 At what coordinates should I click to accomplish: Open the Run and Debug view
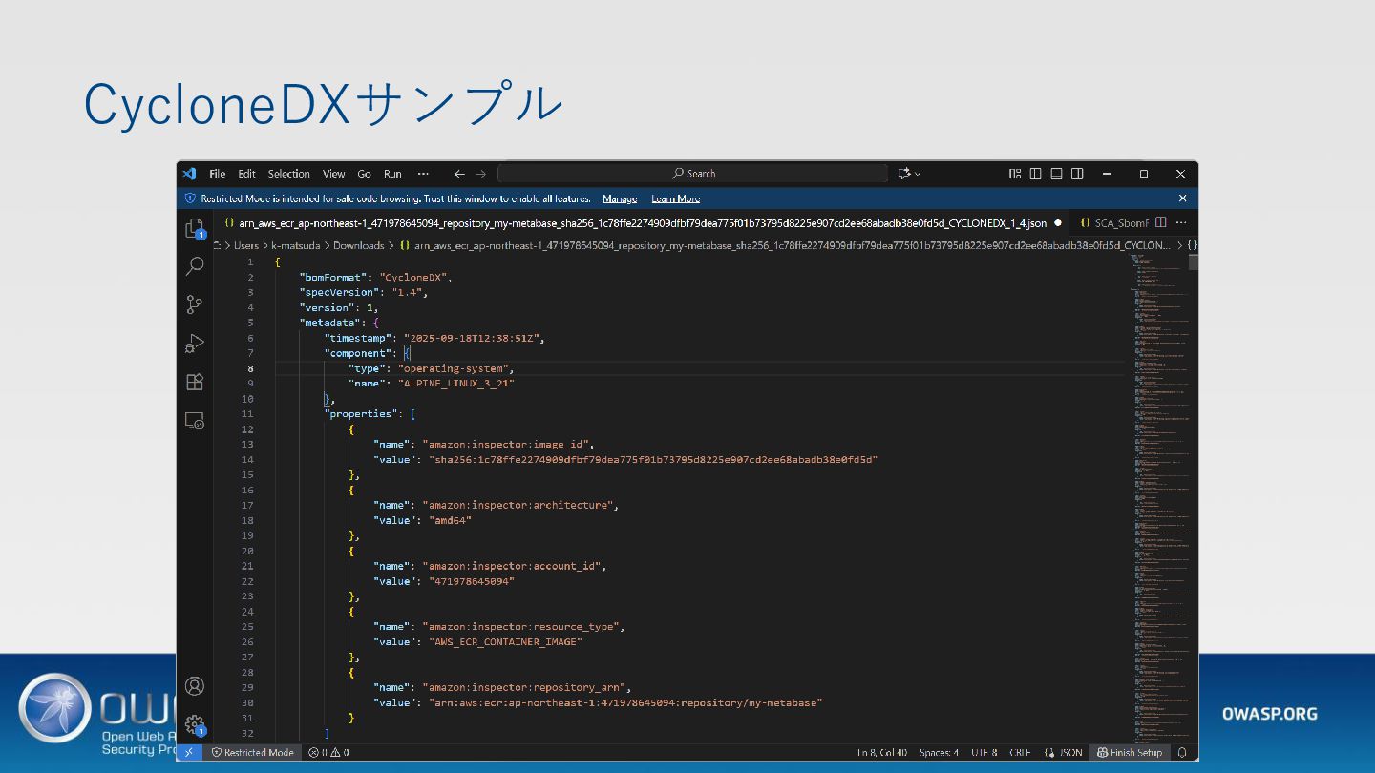(195, 344)
